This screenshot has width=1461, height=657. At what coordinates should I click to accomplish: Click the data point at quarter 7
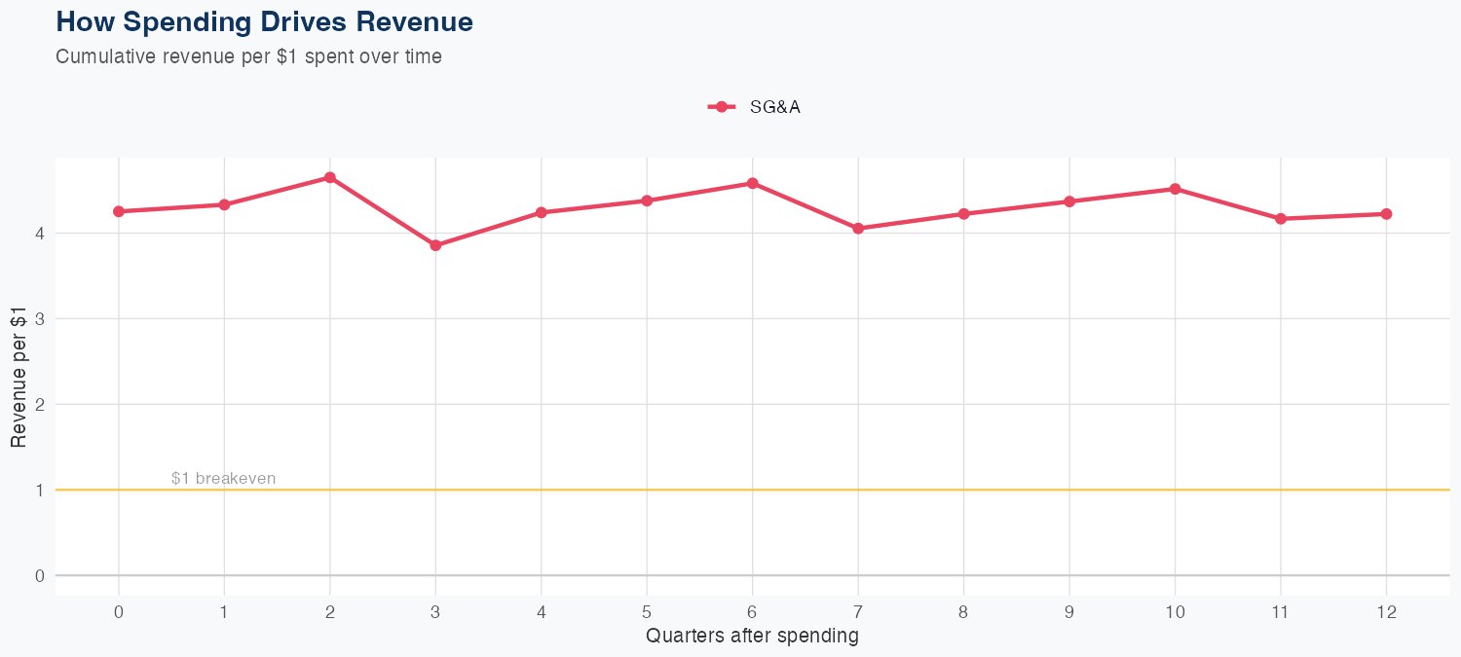tap(858, 229)
